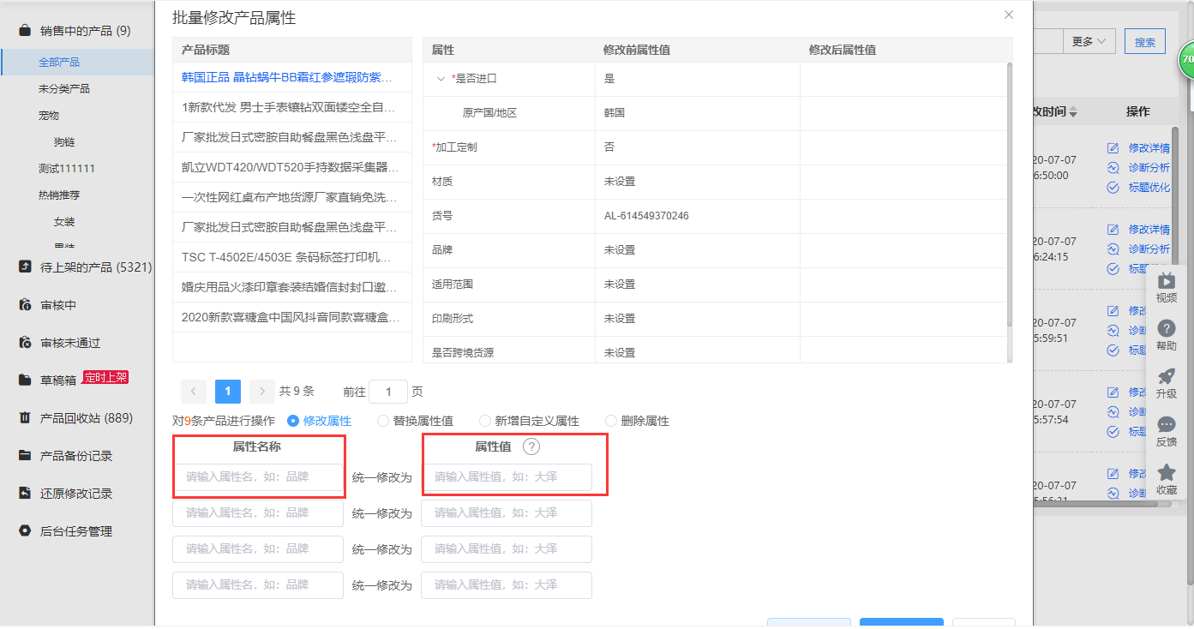Click the folder icon beside 产品备份记录
This screenshot has height=629, width=1194.
point(25,456)
